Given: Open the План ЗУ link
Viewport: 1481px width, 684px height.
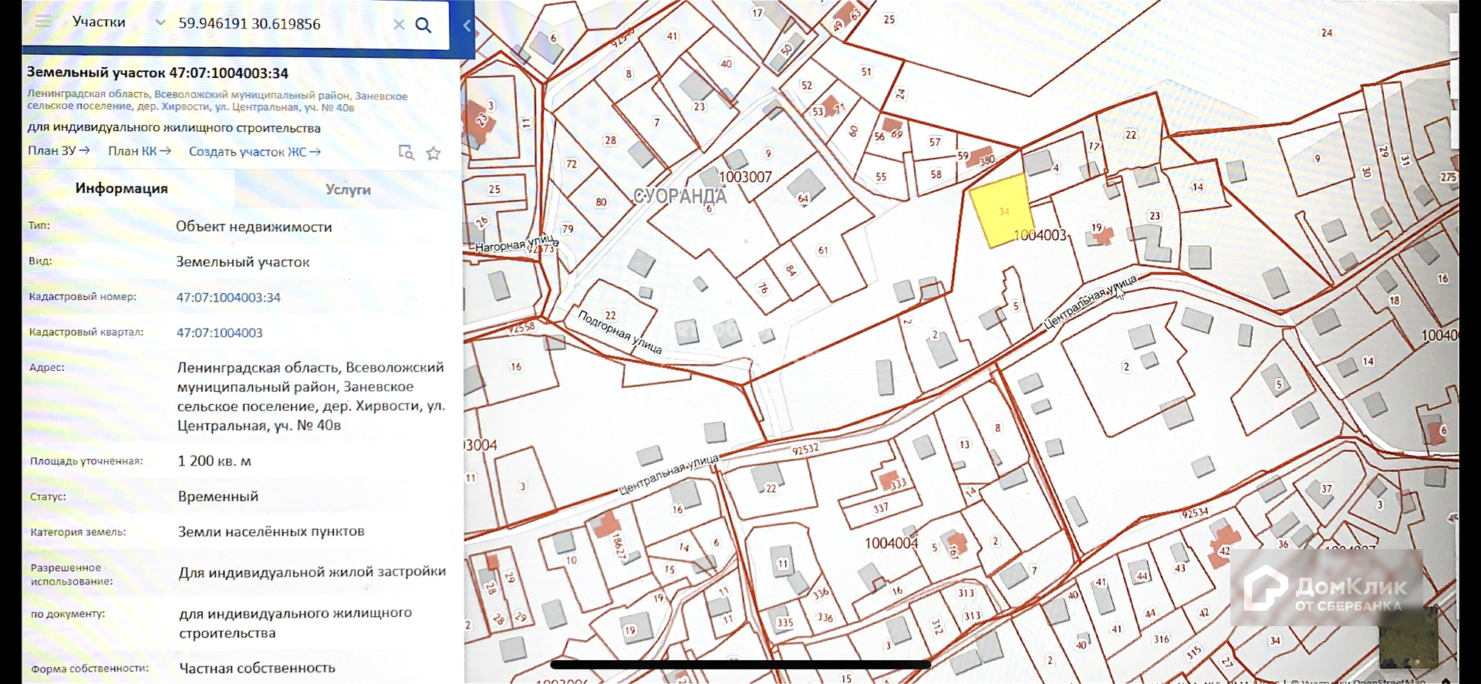Looking at the screenshot, I should tap(59, 151).
